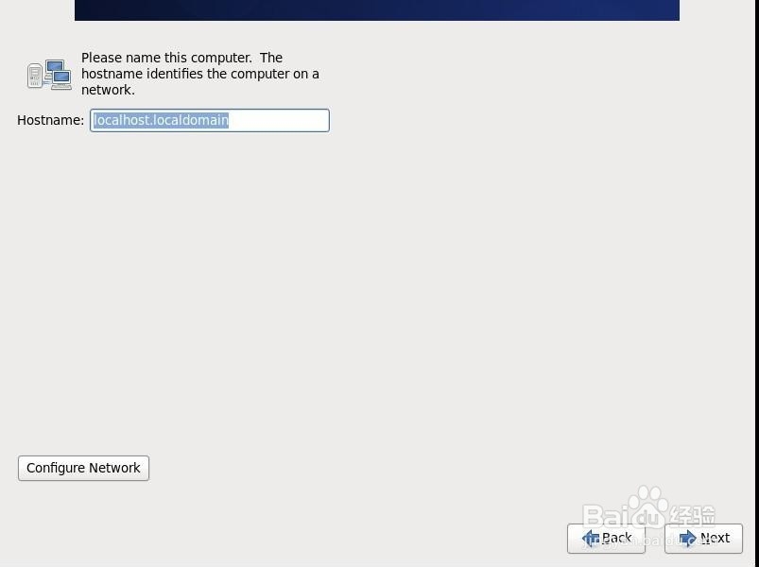Click the blue left arrow on Back button

point(592,538)
